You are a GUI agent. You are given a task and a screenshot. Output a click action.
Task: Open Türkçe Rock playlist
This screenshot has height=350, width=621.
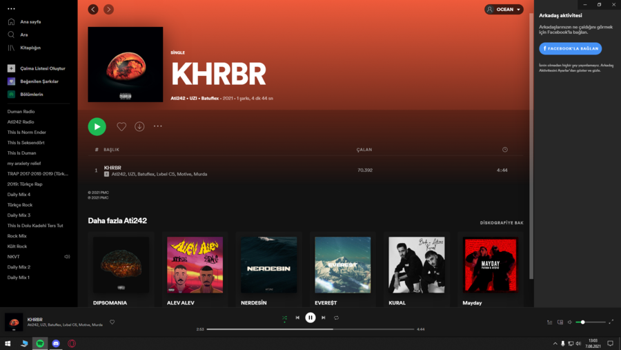pos(20,205)
